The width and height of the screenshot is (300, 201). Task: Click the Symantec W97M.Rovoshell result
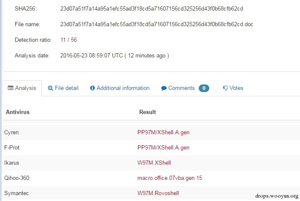point(158,193)
